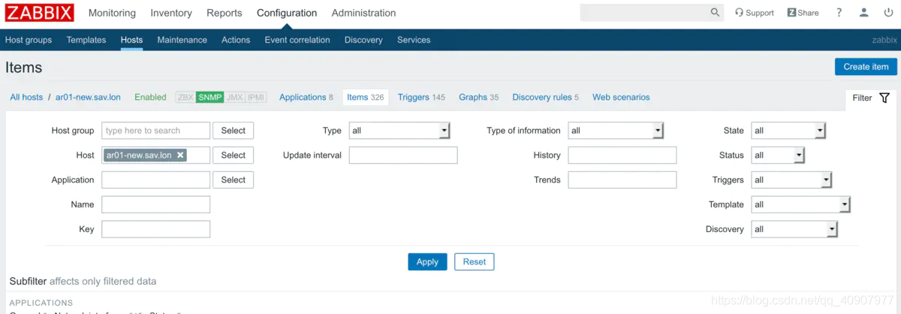The image size is (901, 314).
Task: Open the Triggers filter dropdown
Action: pyautogui.click(x=791, y=180)
